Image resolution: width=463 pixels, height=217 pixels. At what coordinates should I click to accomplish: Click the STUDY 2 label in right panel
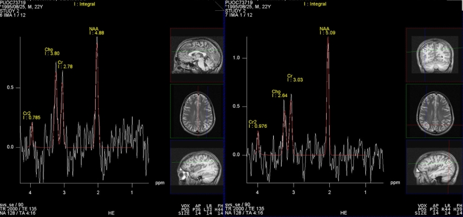click(235, 11)
